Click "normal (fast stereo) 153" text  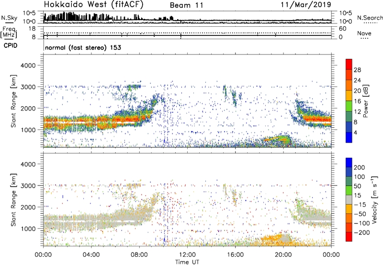coord(83,47)
